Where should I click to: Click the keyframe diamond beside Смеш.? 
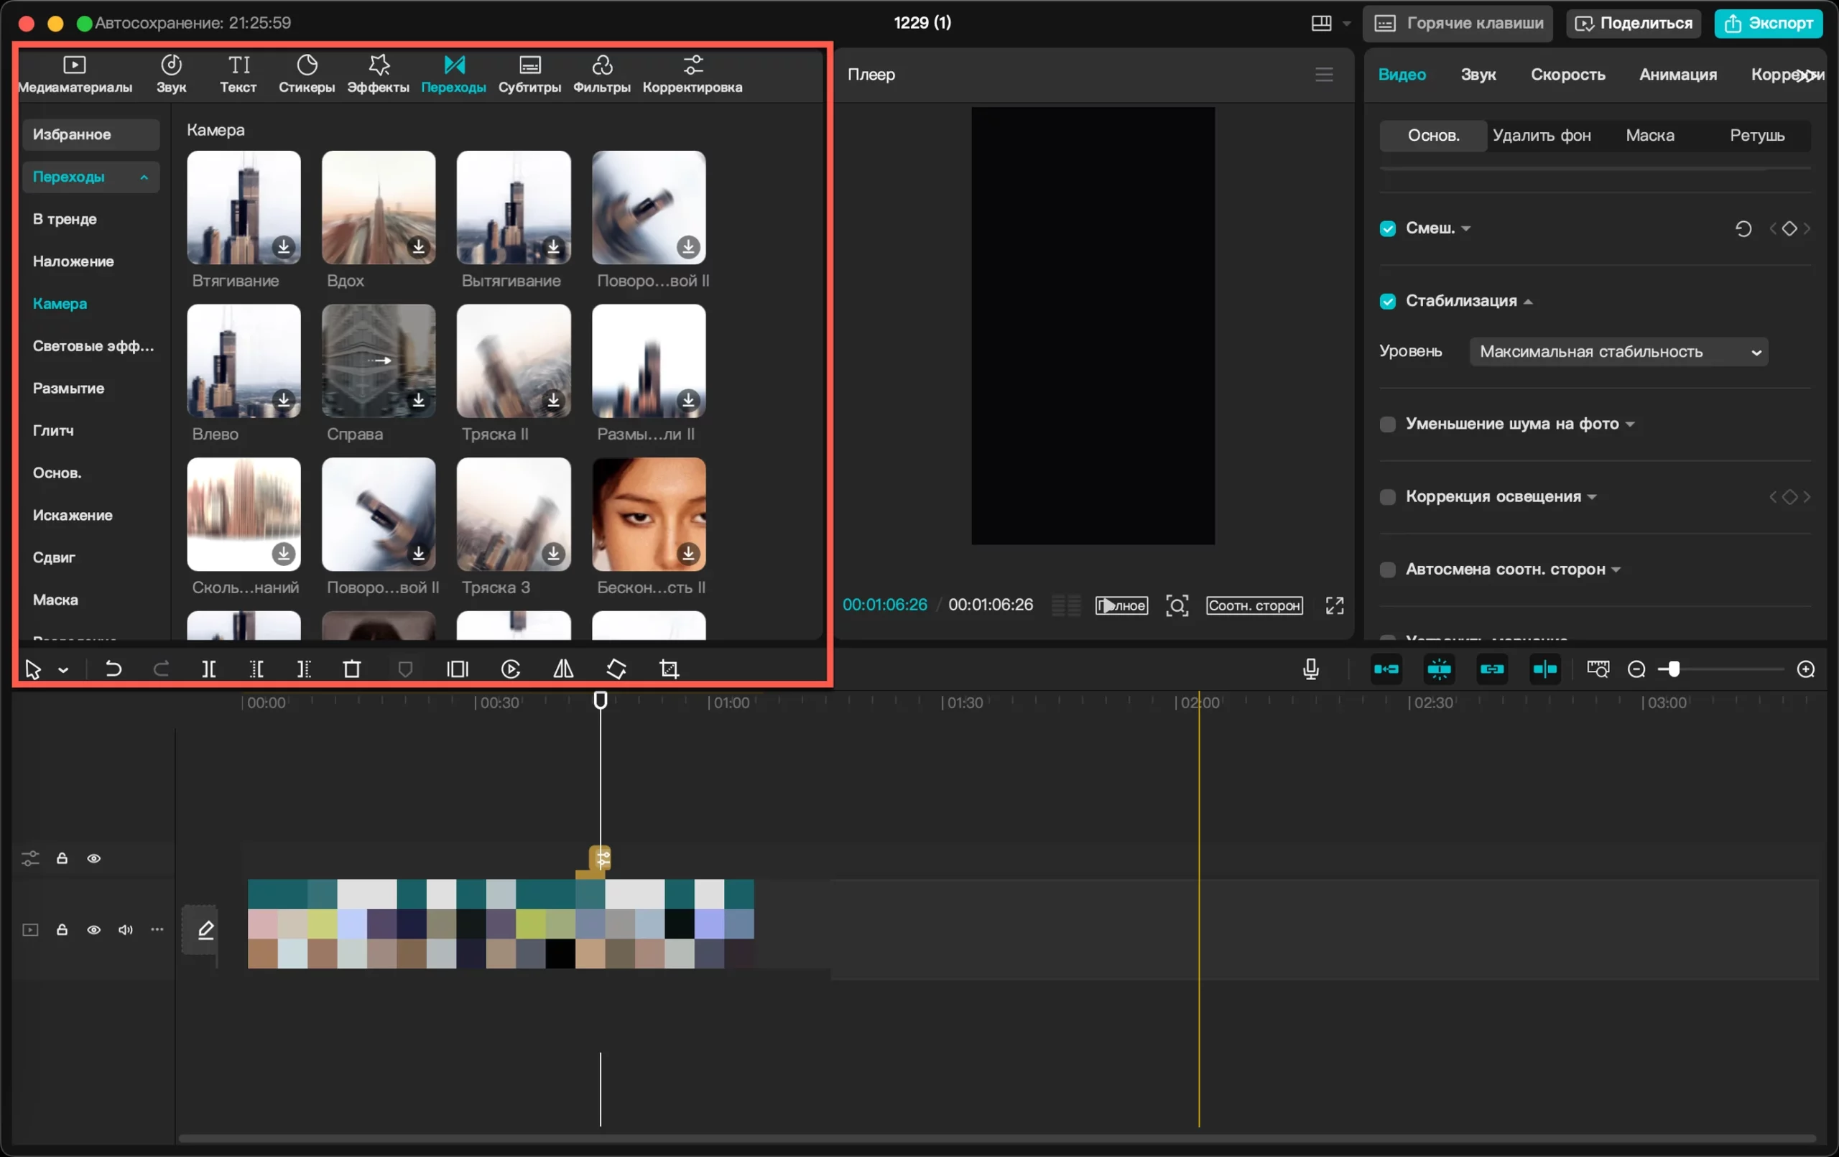click(1789, 228)
